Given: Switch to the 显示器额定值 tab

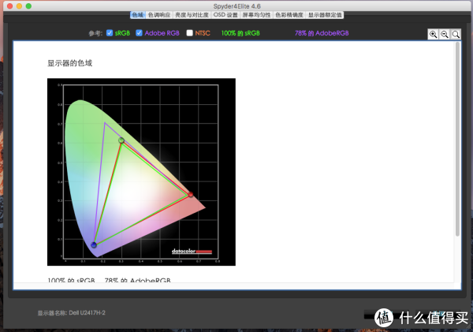Looking at the screenshot, I should pyautogui.click(x=325, y=15).
